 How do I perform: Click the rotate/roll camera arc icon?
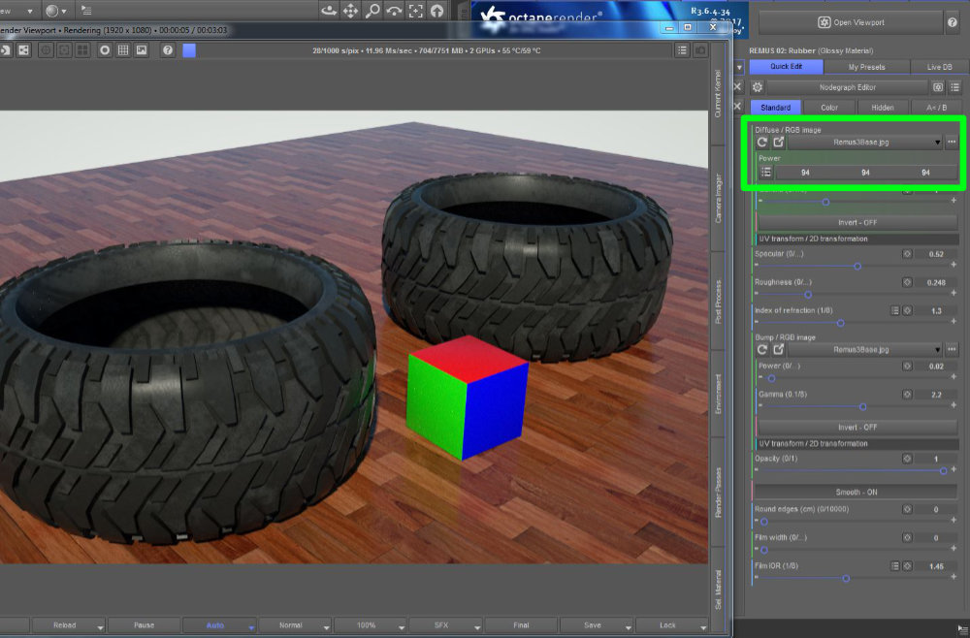tap(394, 11)
